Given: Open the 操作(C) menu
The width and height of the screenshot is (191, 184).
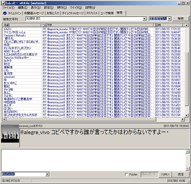Looking at the screenshot, I should pos(61,8).
